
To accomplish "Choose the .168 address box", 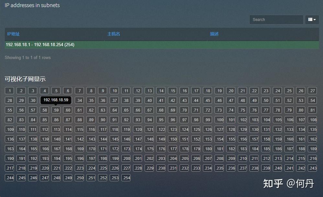I will [68, 149].
